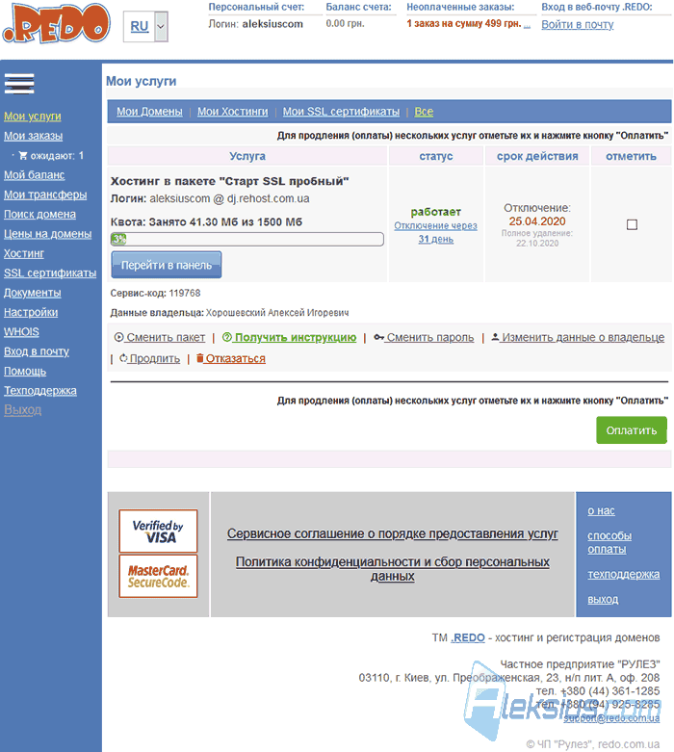This screenshot has height=752, width=674.
Task: Open Мои заказы in the sidebar
Action: click(33, 136)
